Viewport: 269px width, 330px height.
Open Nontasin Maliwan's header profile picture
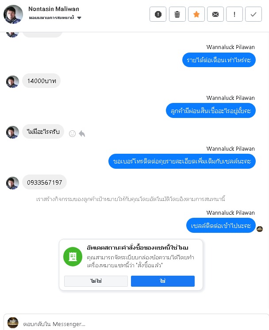(x=13, y=14)
